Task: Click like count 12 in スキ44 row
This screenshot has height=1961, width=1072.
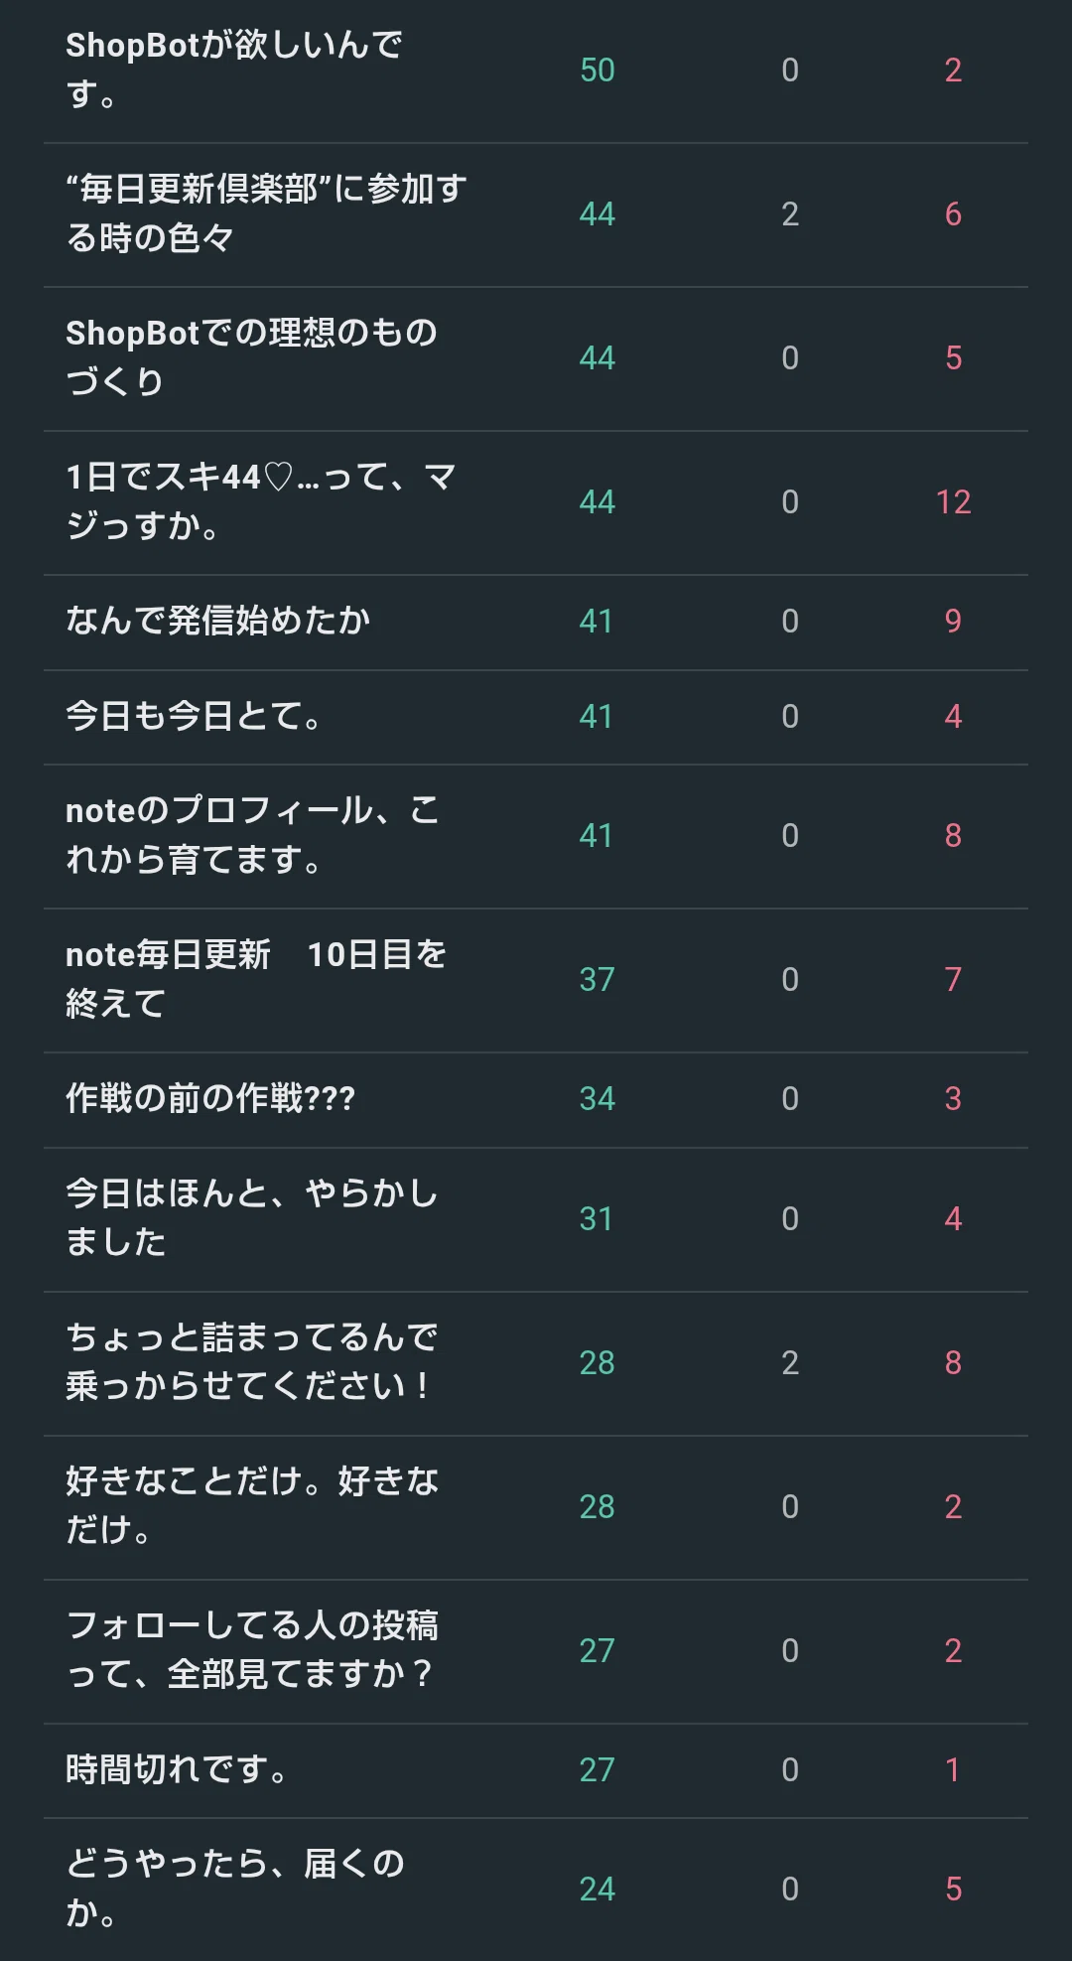Action: coord(953,501)
